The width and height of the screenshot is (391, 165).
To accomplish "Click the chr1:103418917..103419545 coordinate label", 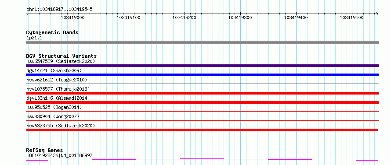I will (x=59, y=9).
